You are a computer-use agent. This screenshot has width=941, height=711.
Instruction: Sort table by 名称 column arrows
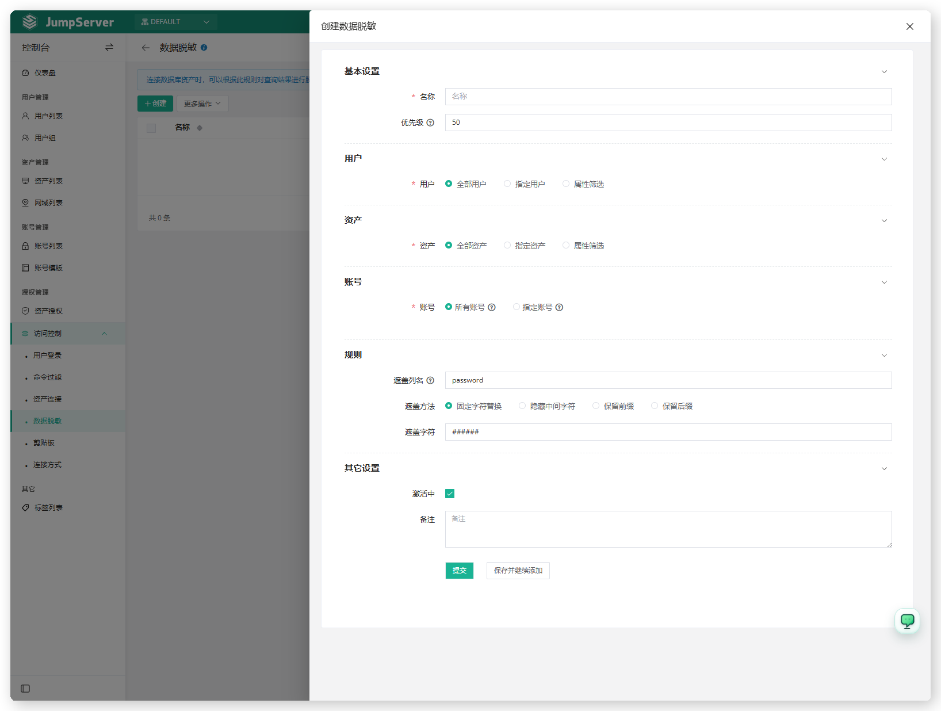[200, 128]
